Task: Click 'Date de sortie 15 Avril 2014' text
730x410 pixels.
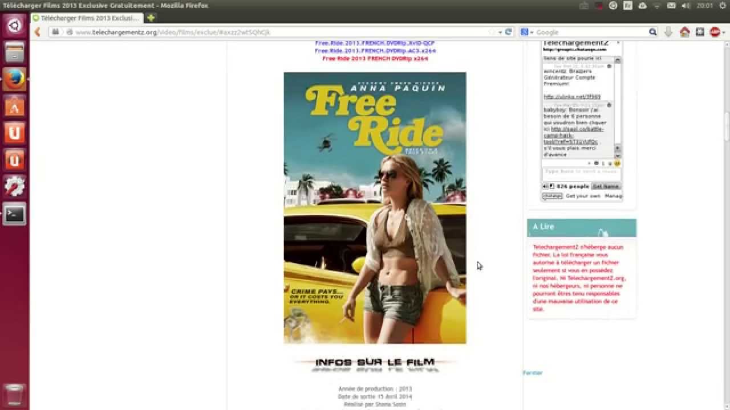Action: coord(375,396)
